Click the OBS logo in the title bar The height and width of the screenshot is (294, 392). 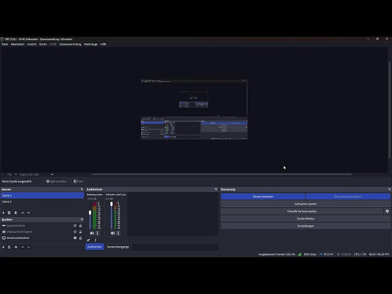coord(2,39)
